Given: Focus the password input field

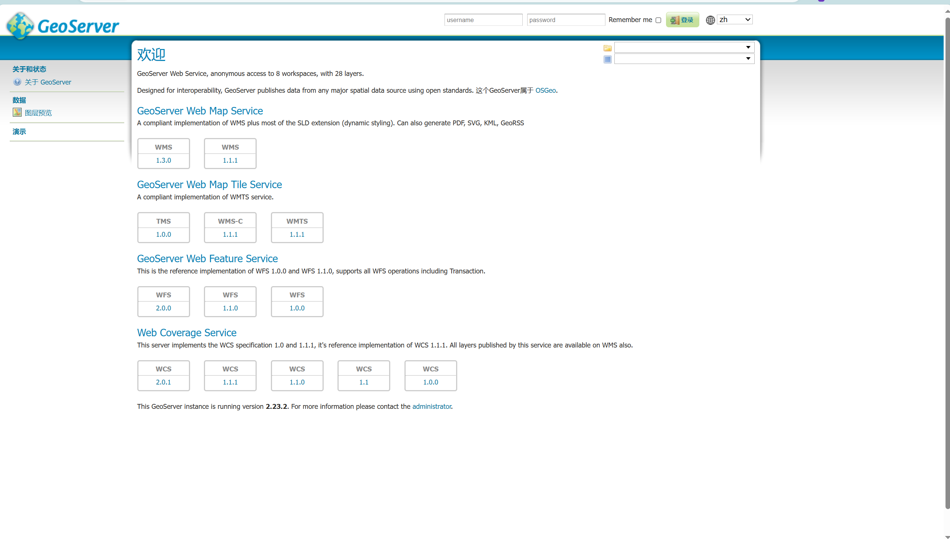Looking at the screenshot, I should pyautogui.click(x=566, y=20).
